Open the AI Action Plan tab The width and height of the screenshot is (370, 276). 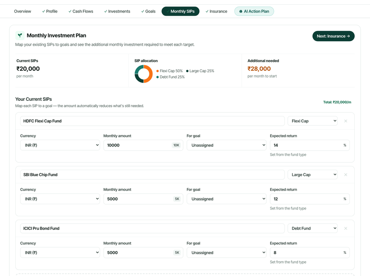coord(254,11)
